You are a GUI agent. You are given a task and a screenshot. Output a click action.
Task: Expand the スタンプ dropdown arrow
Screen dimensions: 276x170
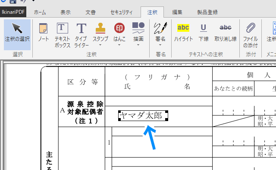coord(100,45)
